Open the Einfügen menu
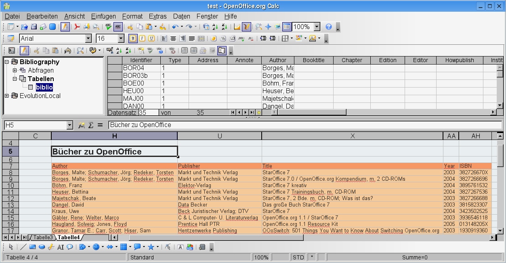This screenshot has height=263, width=506. click(103, 17)
